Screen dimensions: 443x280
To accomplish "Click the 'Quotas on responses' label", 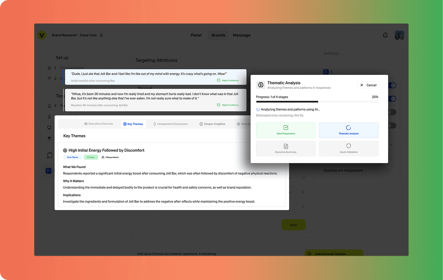I will 343,170.
